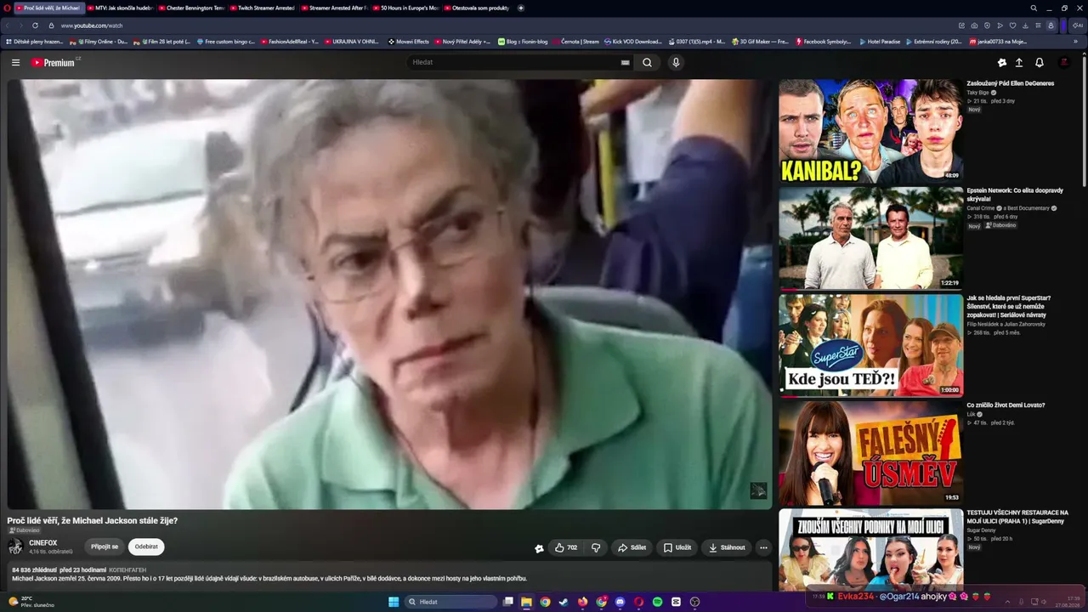Open 'Falešný úsměv' Demi Lovato thumbnail
The width and height of the screenshot is (1088, 612).
[871, 452]
